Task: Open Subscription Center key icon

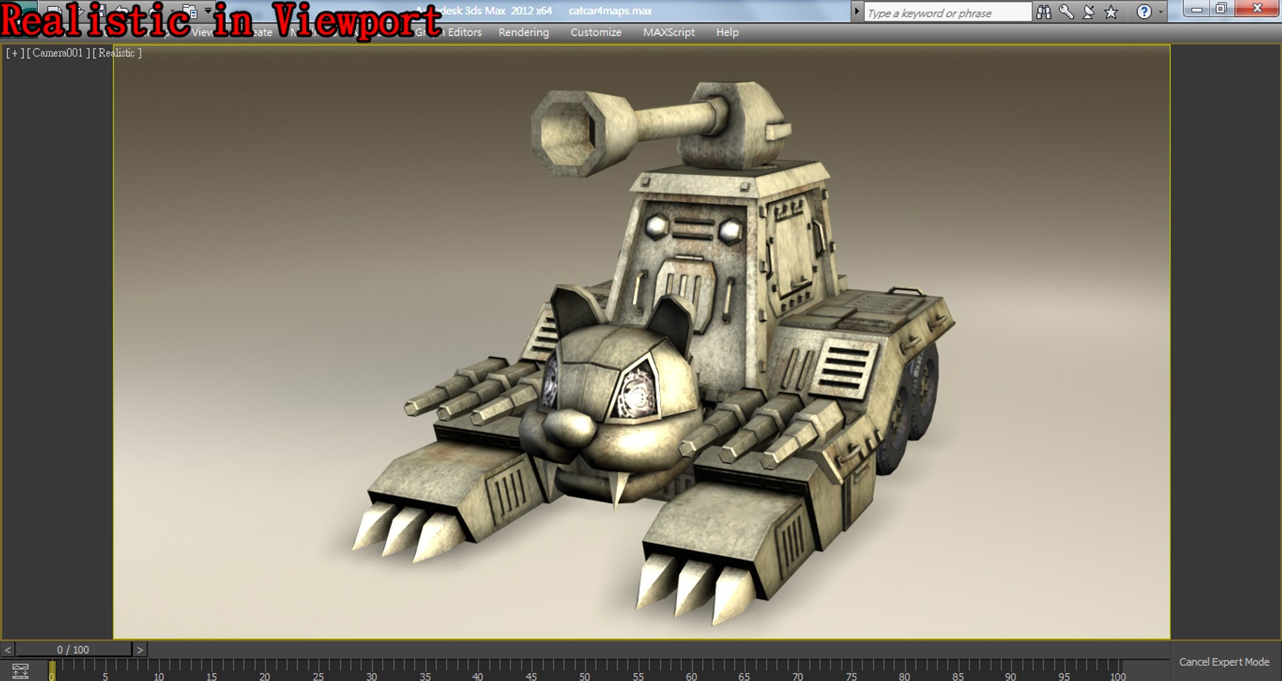Action: coord(1066,12)
